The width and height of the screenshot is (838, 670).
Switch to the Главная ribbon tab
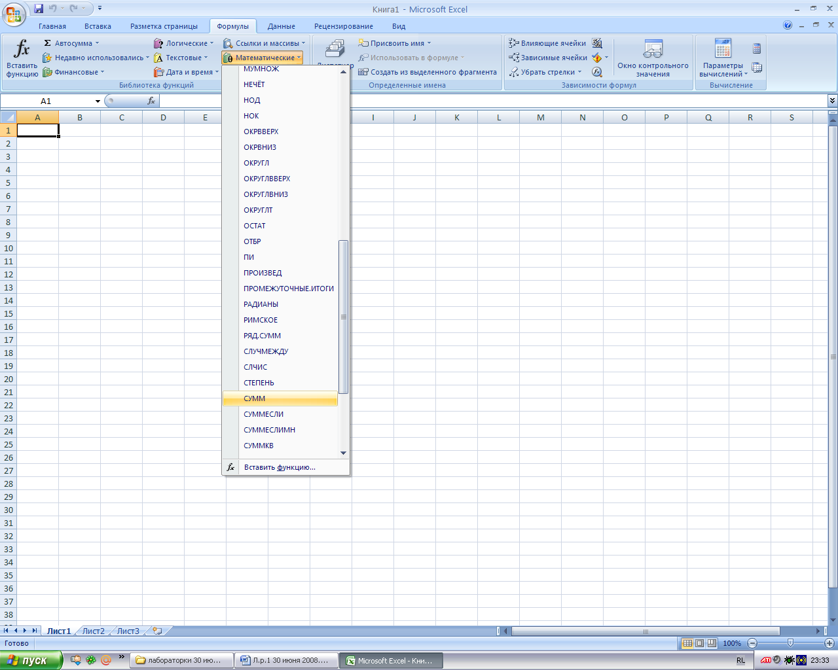(52, 26)
